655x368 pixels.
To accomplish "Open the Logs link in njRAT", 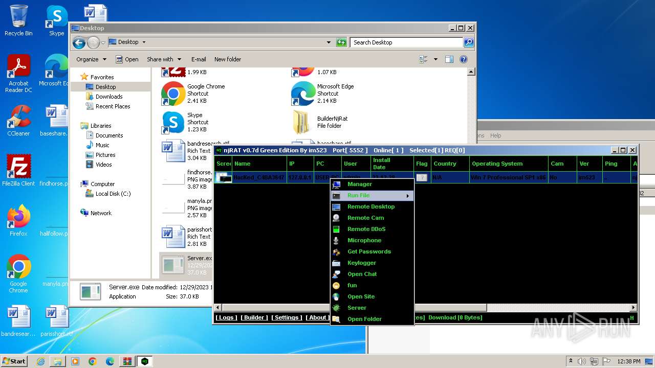I will [x=226, y=317].
